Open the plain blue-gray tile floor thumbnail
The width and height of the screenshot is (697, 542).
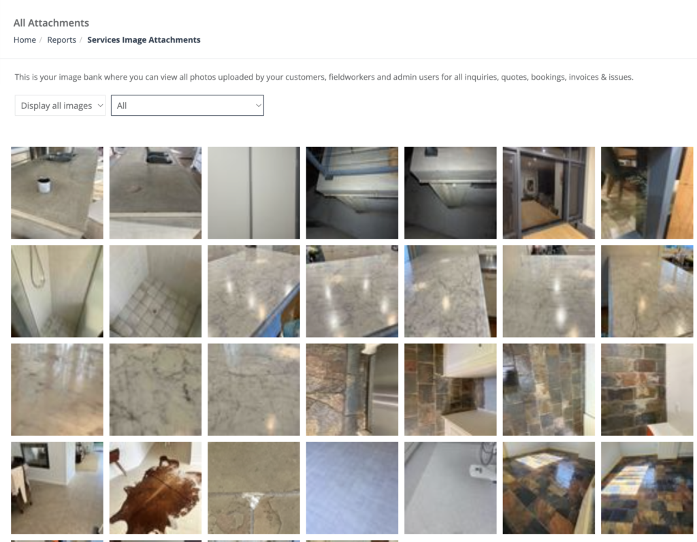tap(352, 488)
